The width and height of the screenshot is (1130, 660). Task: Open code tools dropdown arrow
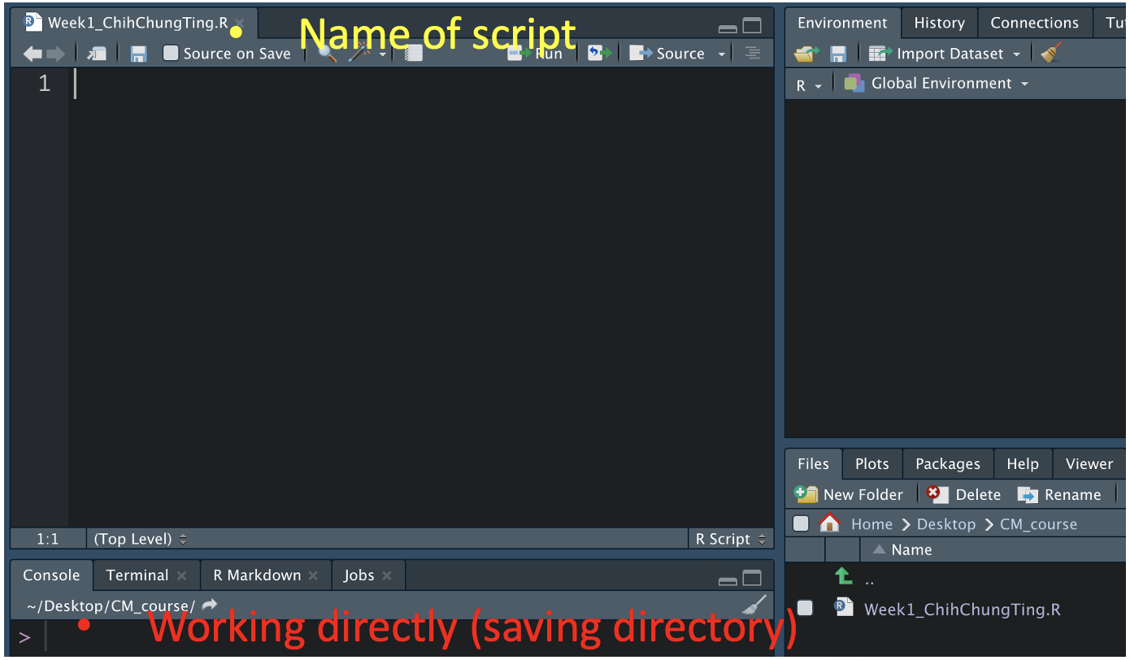click(x=383, y=54)
